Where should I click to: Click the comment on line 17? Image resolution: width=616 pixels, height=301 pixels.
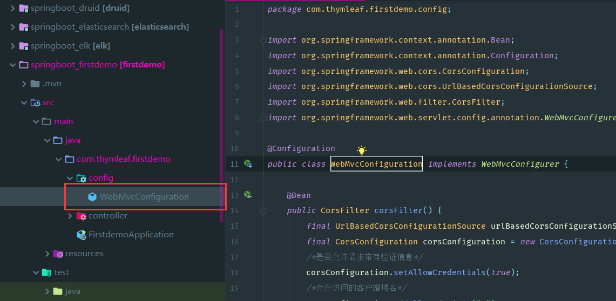364,257
